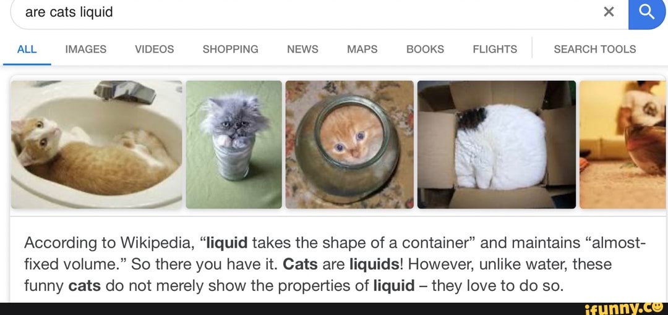The height and width of the screenshot is (315, 668).
Task: Open the NEWS tab
Action: click(302, 49)
